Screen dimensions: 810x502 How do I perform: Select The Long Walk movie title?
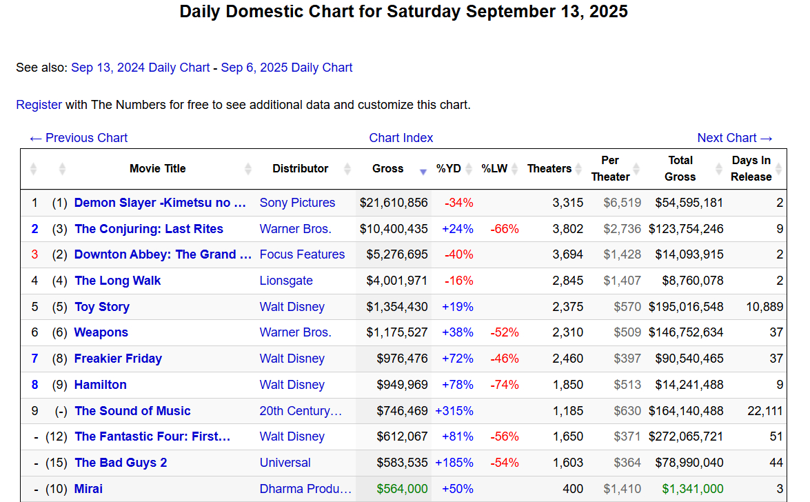118,281
